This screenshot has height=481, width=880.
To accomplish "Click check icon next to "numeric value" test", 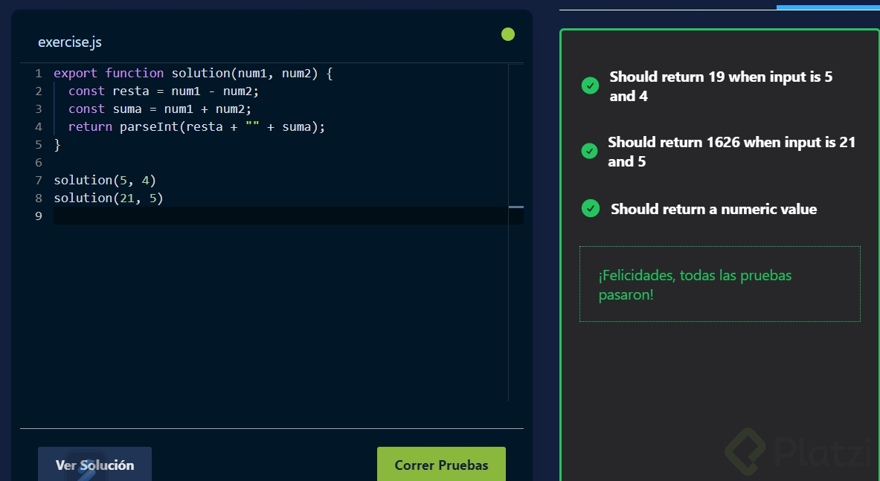I will [x=590, y=208].
